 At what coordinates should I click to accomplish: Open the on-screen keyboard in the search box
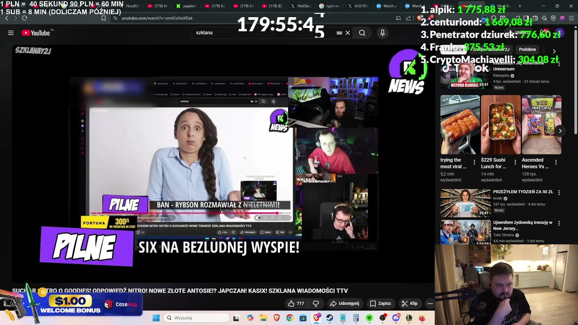pyautogui.click(x=339, y=32)
